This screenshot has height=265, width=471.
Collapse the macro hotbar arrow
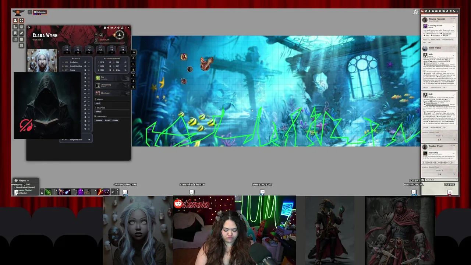[x=42, y=190]
